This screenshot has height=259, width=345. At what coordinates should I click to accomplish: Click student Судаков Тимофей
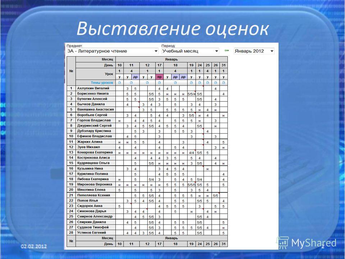pos(93,227)
